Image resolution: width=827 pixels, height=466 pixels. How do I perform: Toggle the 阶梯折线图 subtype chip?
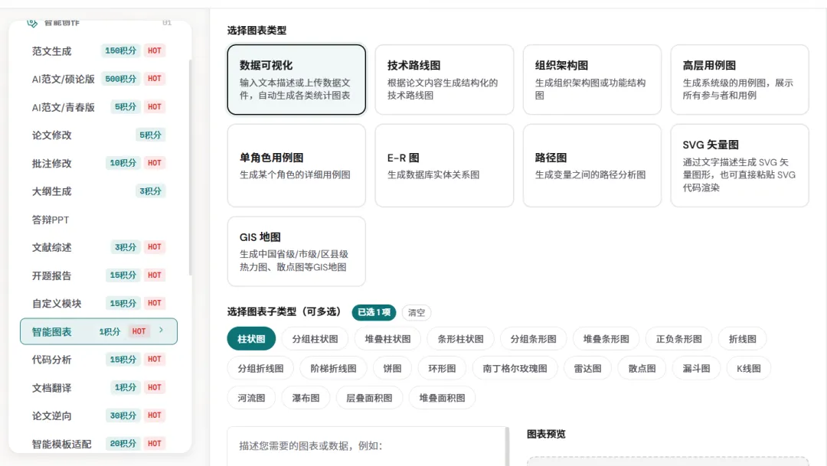click(333, 369)
